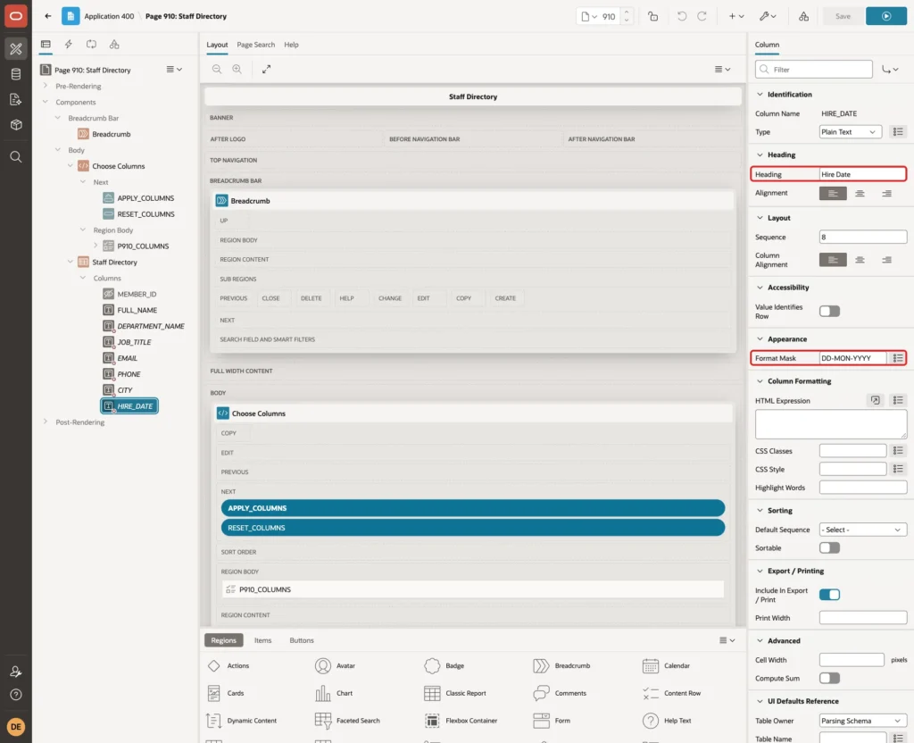914x743 pixels.
Task: Open the Utilities wrench menu
Action: [768, 16]
